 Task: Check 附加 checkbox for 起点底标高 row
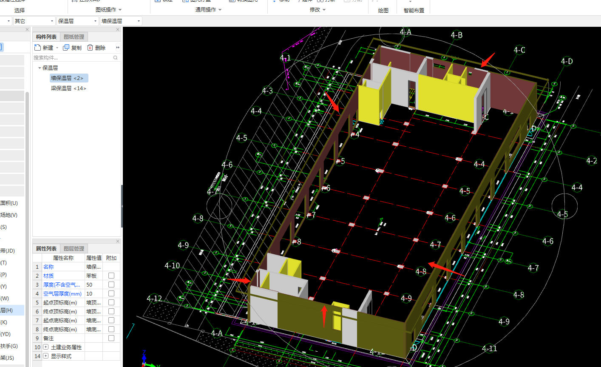(111, 320)
